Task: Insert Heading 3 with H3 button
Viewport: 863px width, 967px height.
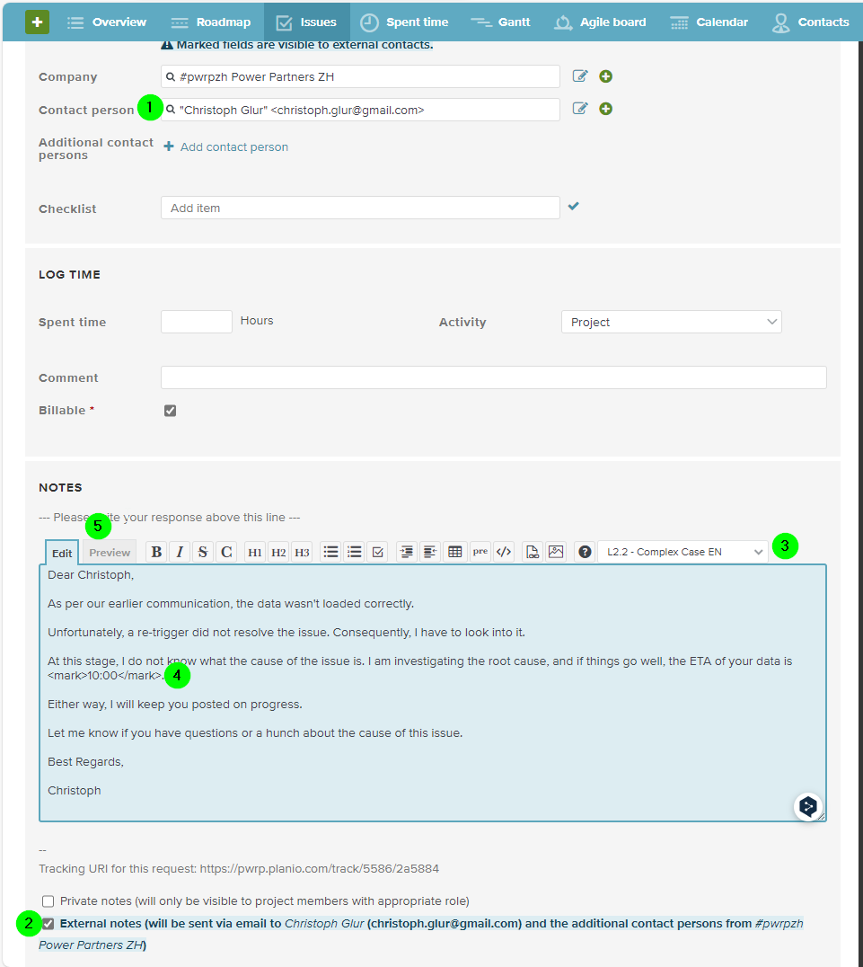Action: click(302, 552)
